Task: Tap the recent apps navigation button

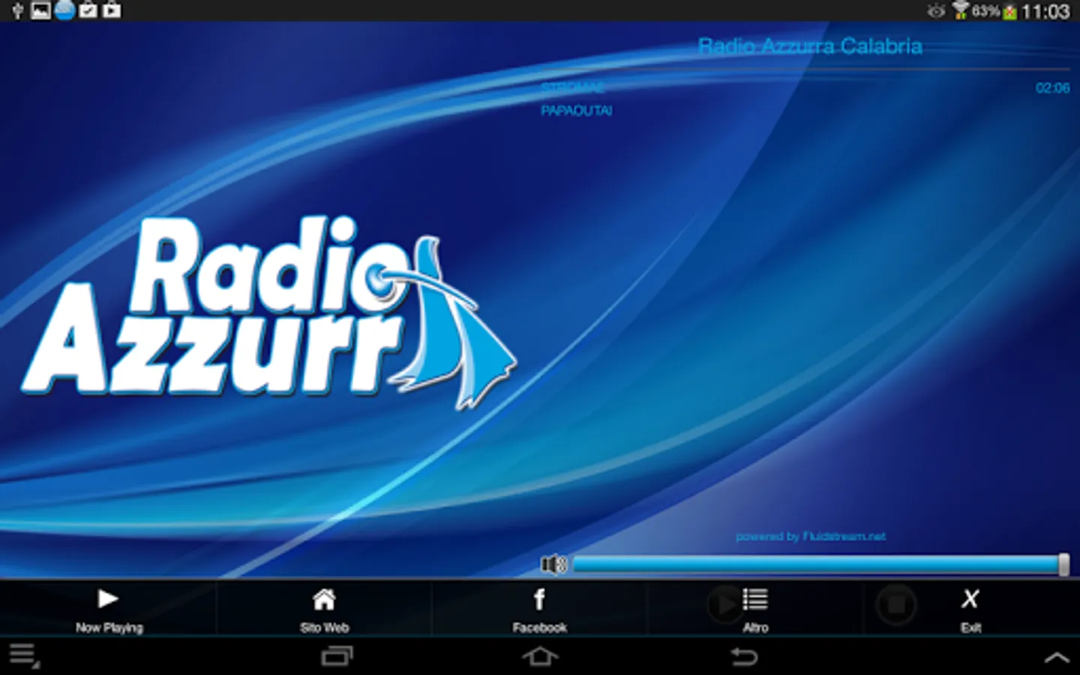Action: [x=337, y=657]
